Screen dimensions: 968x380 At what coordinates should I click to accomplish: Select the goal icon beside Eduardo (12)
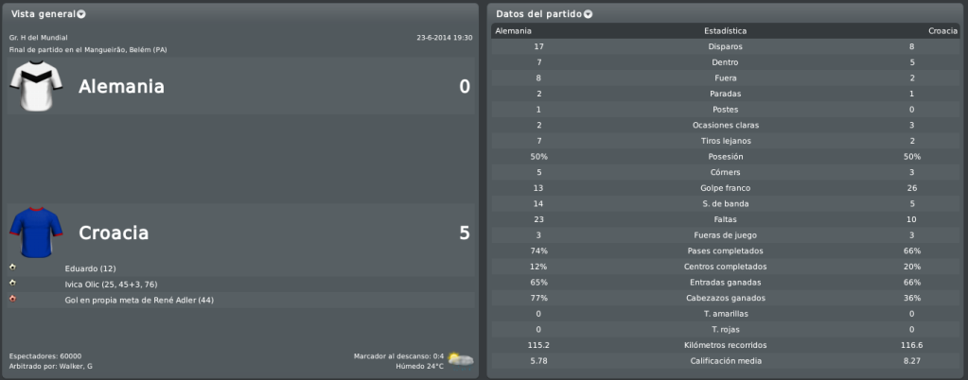pyautogui.click(x=13, y=268)
